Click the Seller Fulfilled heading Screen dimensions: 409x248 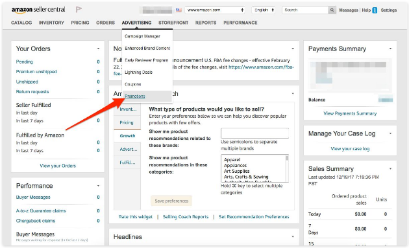tap(33, 105)
